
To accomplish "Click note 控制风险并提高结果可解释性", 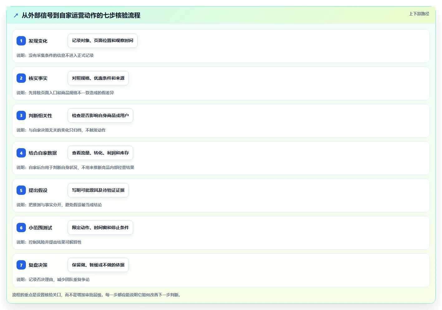I will pos(55,242).
